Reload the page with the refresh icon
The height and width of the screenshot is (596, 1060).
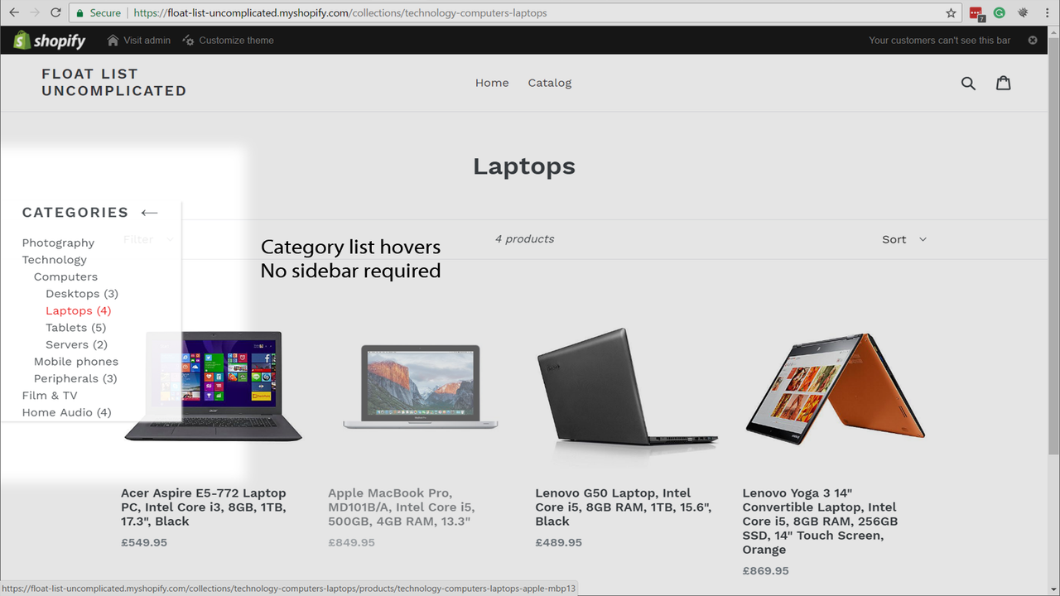55,13
